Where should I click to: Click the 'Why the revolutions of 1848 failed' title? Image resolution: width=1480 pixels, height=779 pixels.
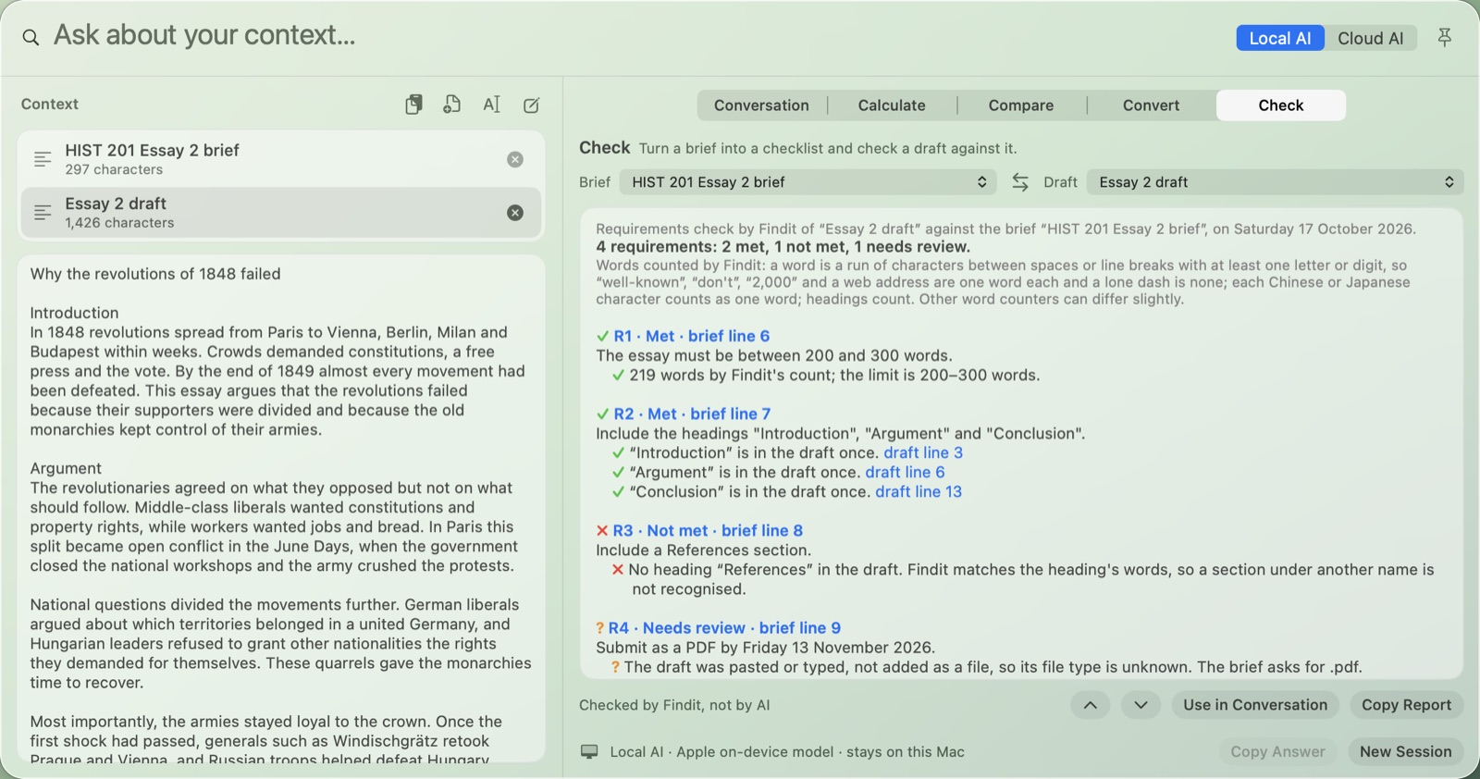click(x=155, y=274)
